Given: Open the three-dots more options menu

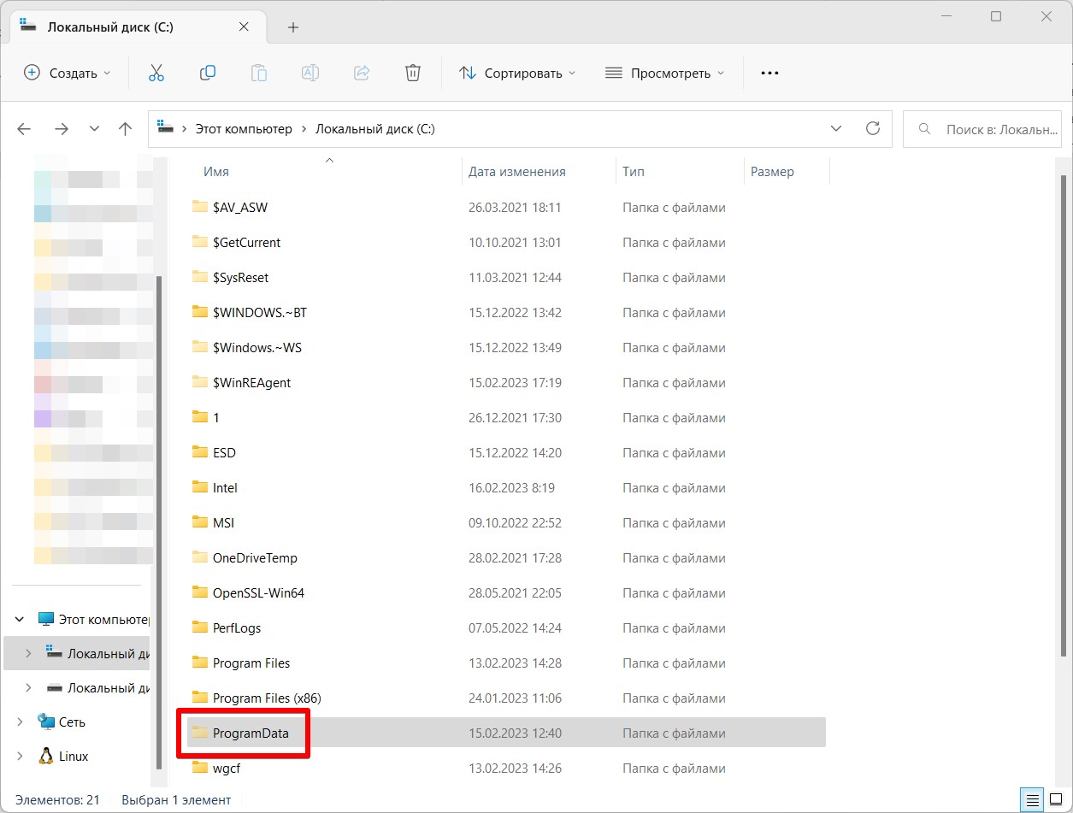Looking at the screenshot, I should click(769, 74).
